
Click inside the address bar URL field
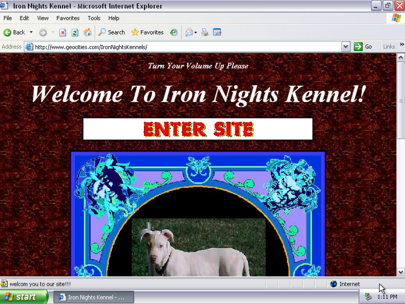coord(183,47)
